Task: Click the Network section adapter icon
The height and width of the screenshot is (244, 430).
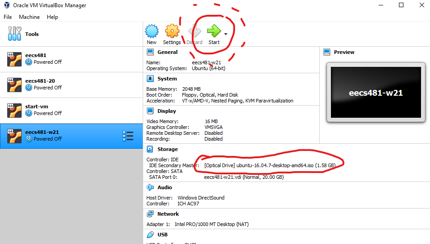Action: 150,214
